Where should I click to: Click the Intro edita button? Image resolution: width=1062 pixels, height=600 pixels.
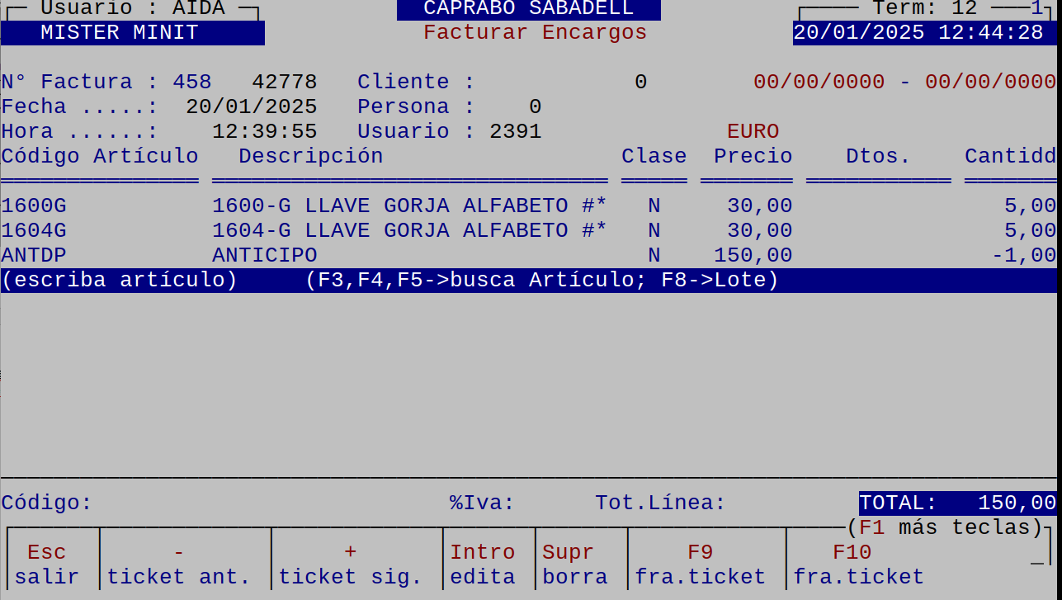pos(483,564)
